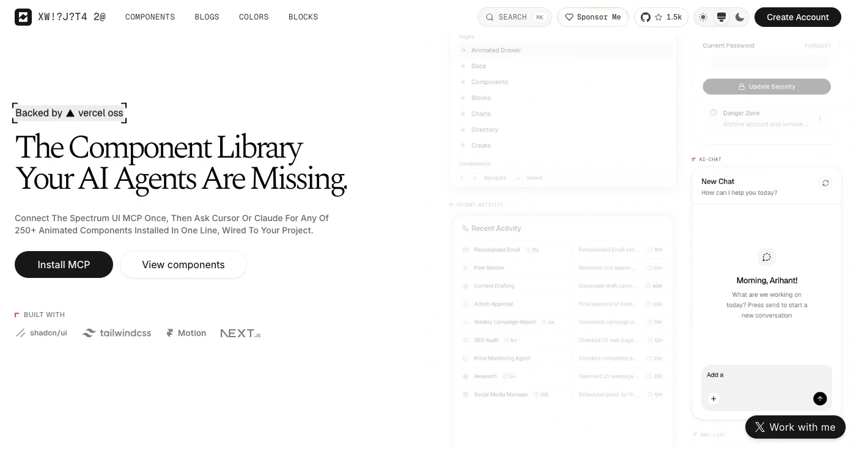Click the shadcn/ui logo
The height and width of the screenshot is (449, 856).
pyautogui.click(x=42, y=333)
